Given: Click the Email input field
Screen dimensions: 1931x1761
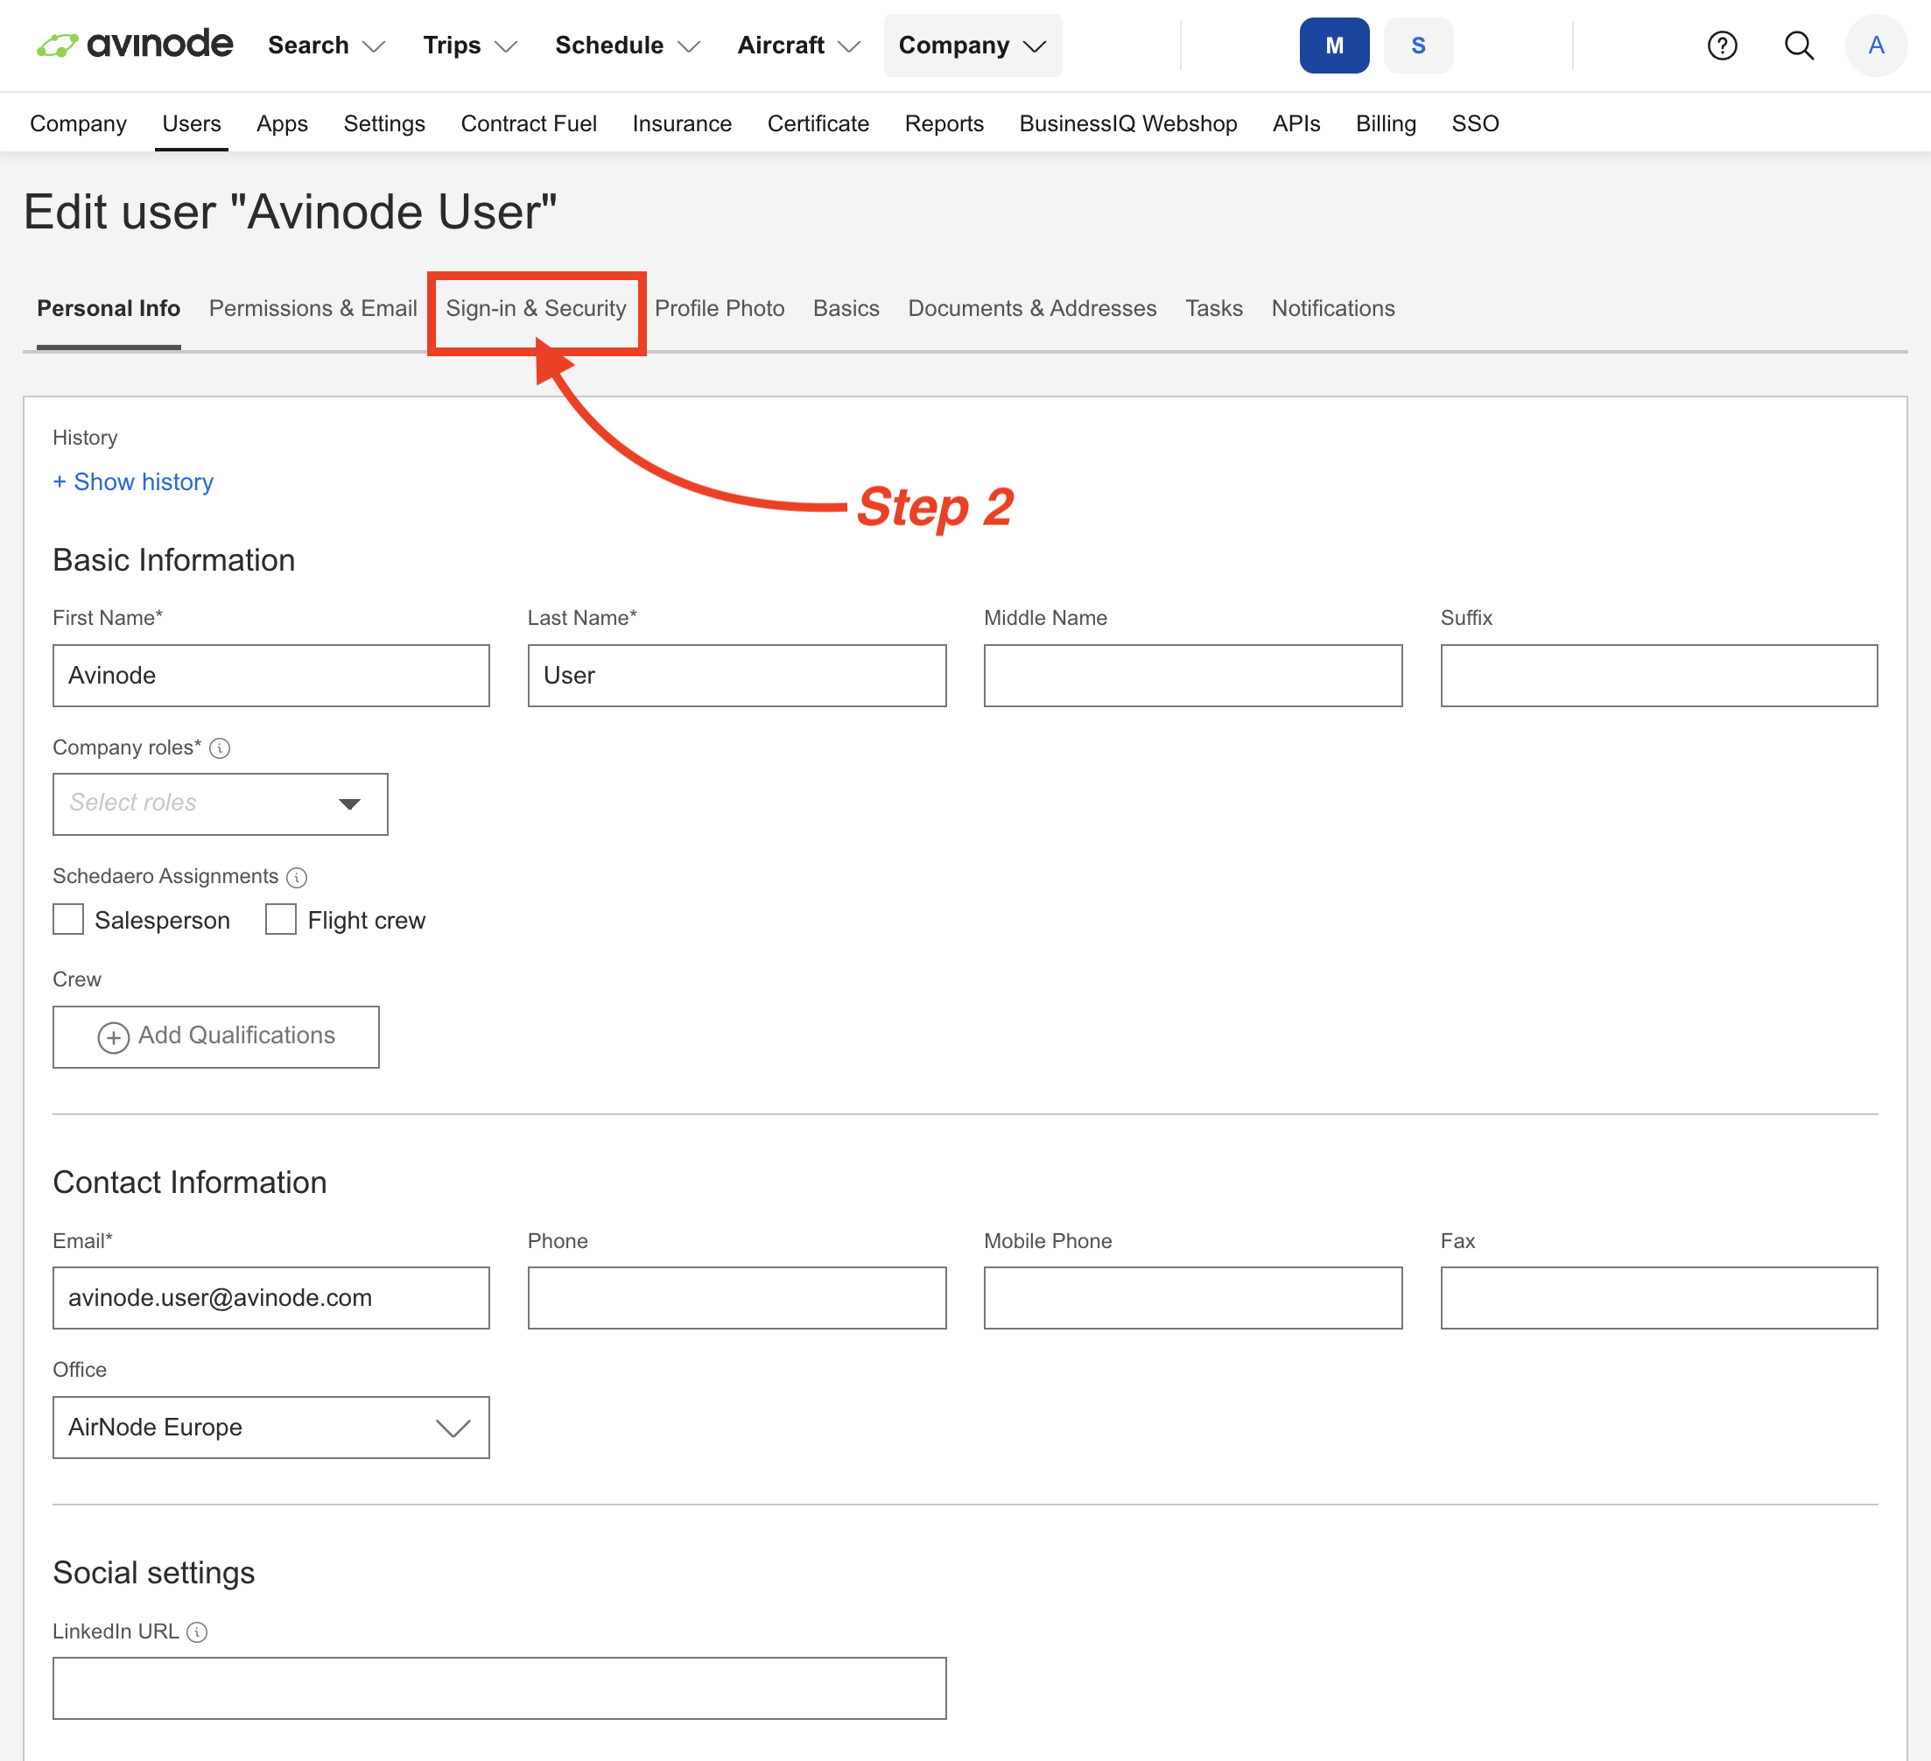Looking at the screenshot, I should pos(271,1297).
